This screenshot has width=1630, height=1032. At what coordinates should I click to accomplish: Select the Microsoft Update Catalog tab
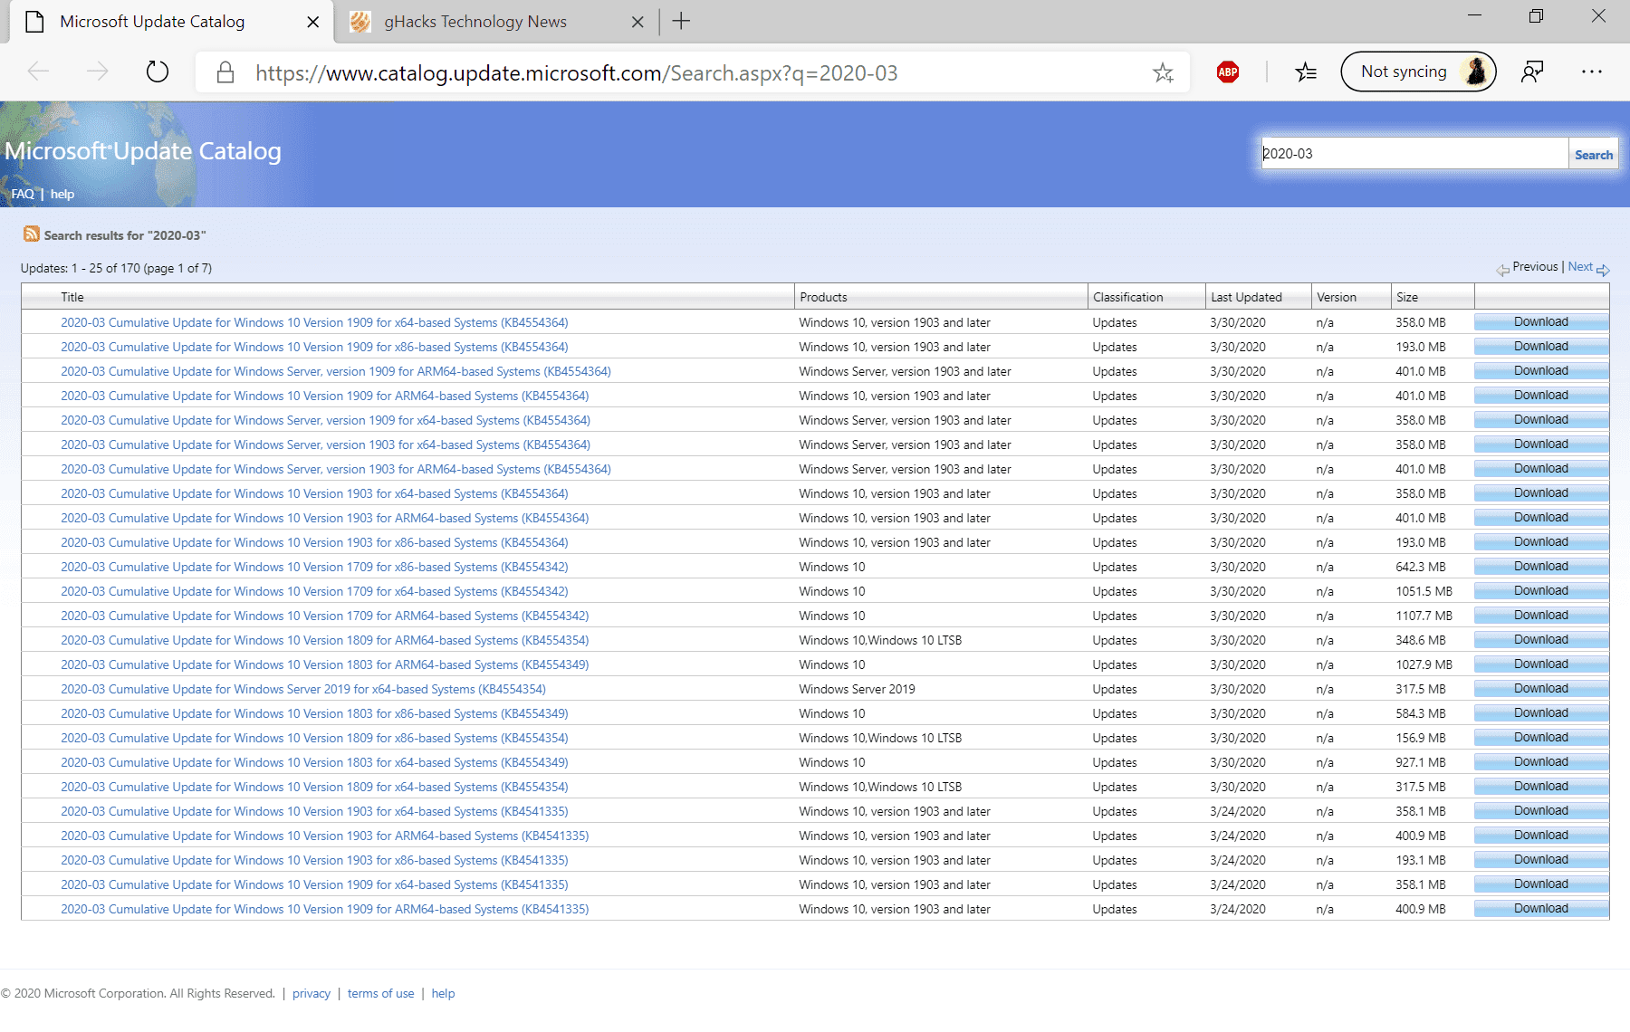click(x=152, y=22)
